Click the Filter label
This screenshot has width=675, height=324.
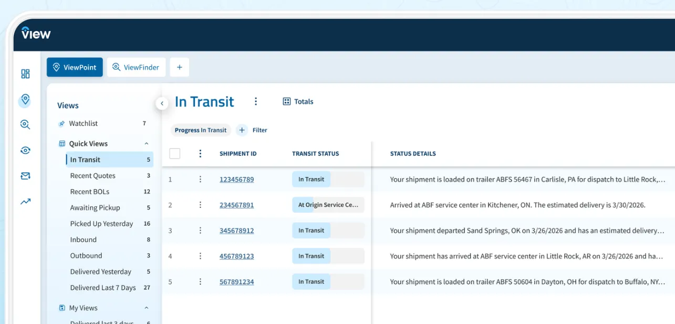[260, 130]
